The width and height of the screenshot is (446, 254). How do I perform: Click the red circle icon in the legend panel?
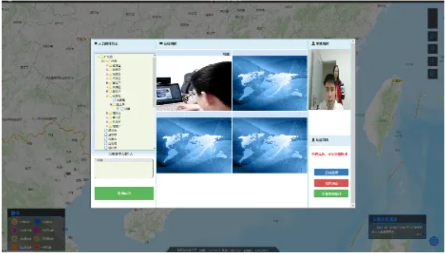[x=36, y=247]
